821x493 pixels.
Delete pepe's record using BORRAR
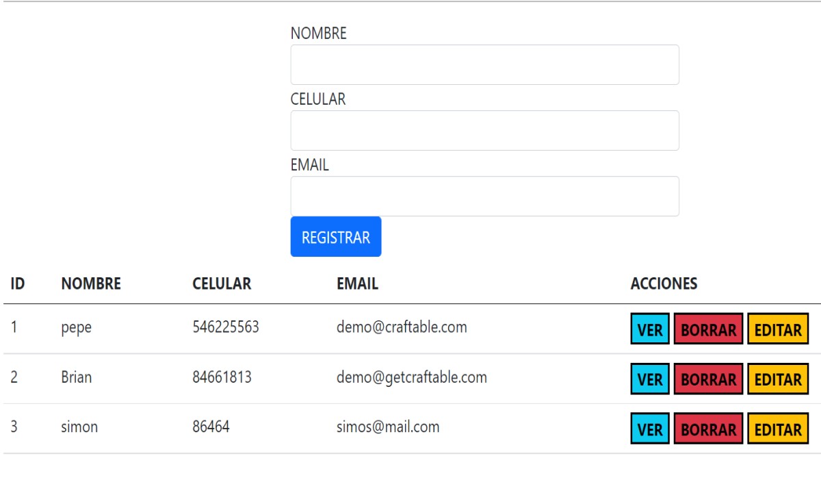(x=708, y=329)
